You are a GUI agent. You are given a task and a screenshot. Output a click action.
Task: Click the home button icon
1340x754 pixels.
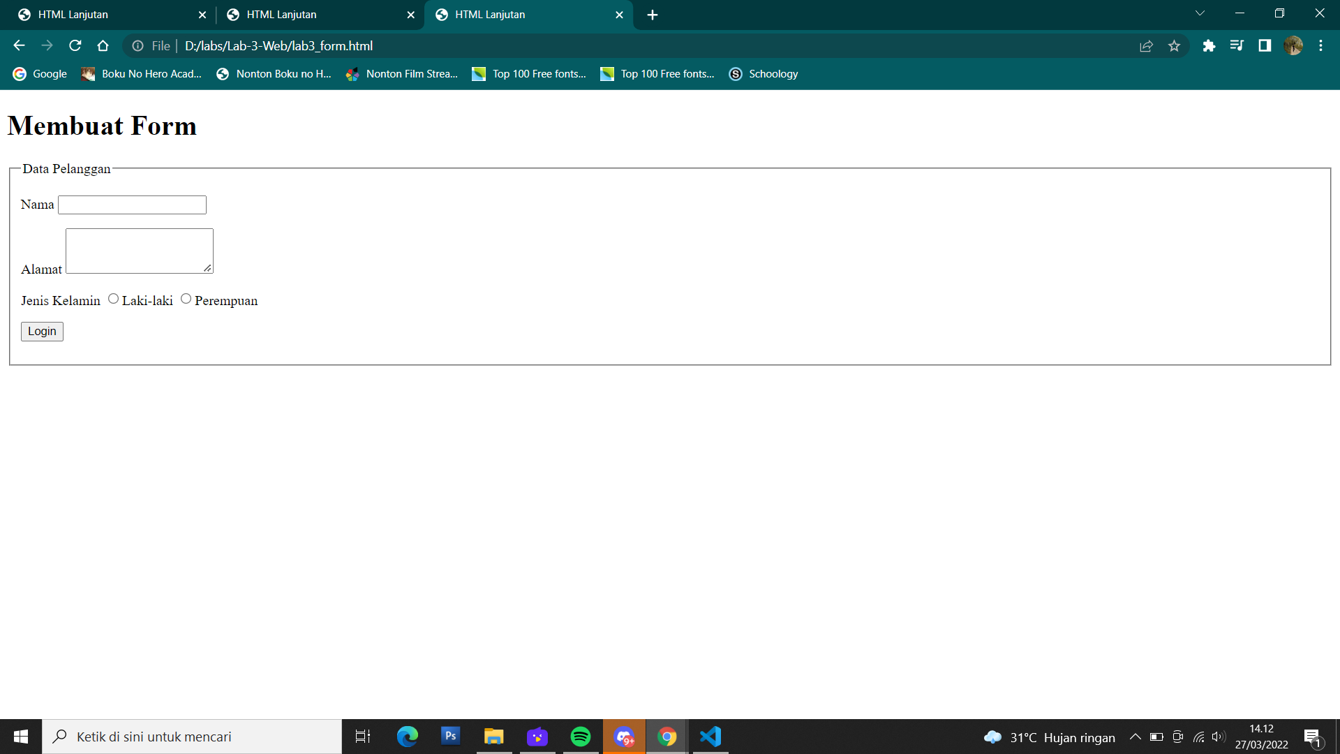(x=103, y=45)
